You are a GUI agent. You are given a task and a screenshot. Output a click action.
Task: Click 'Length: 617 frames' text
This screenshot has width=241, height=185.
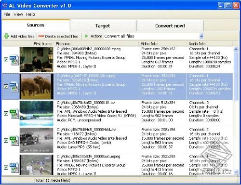(157, 62)
